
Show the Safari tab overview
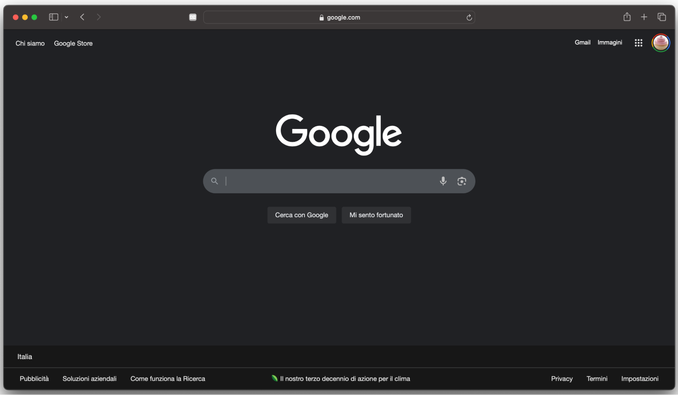[661, 17]
